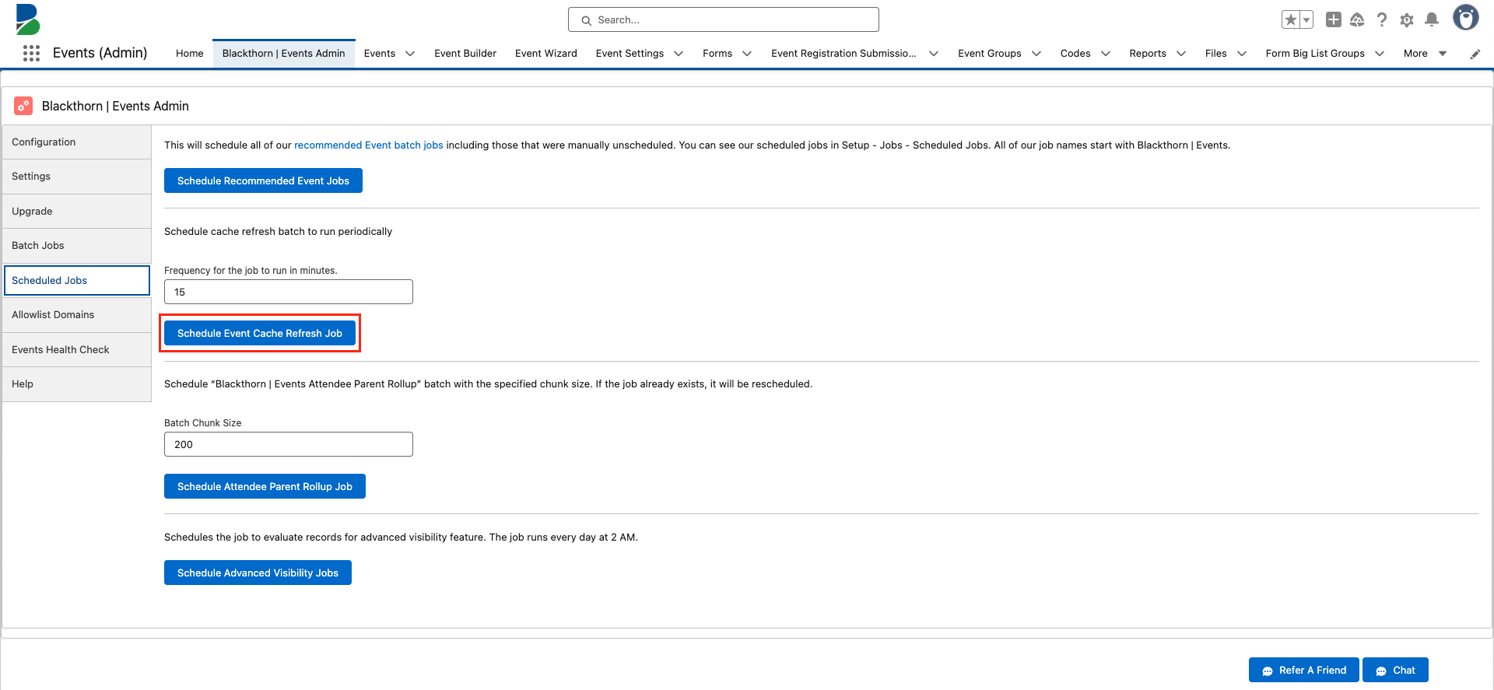Click Schedule Recommended Event Jobs button
The image size is (1494, 690).
point(263,180)
